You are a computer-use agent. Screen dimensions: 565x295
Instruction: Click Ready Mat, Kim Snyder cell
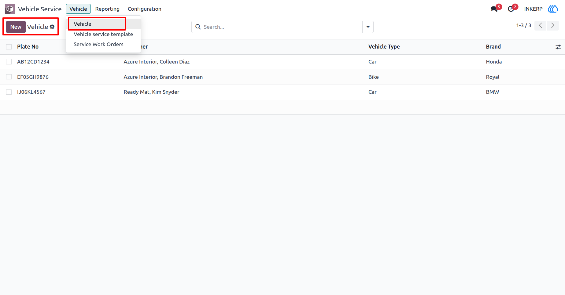[151, 92]
